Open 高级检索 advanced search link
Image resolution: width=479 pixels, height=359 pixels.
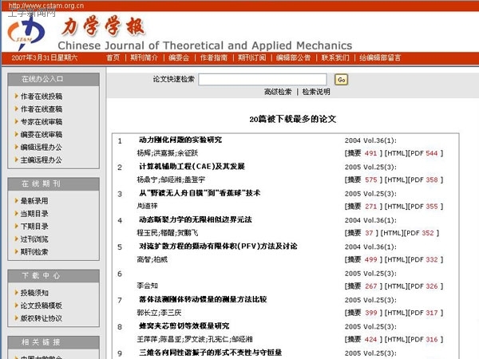click(x=277, y=93)
